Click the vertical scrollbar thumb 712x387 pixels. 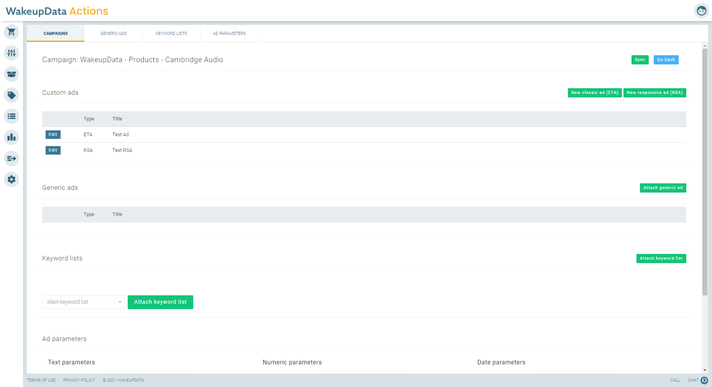pyautogui.click(x=705, y=172)
